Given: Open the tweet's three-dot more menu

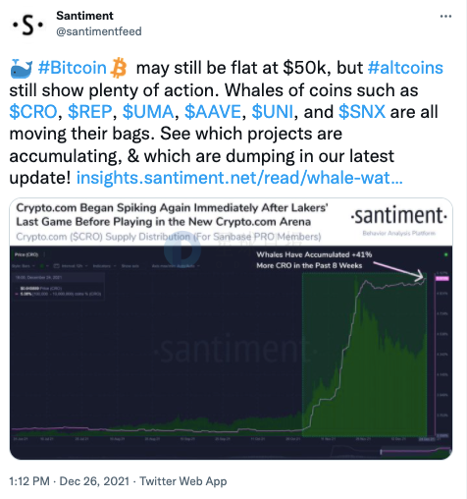Looking at the screenshot, I should pos(445,16).
